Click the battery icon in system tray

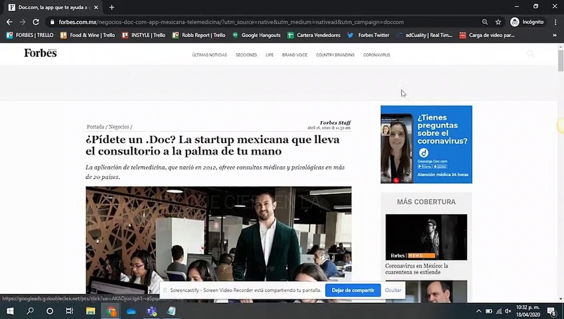(x=489, y=311)
